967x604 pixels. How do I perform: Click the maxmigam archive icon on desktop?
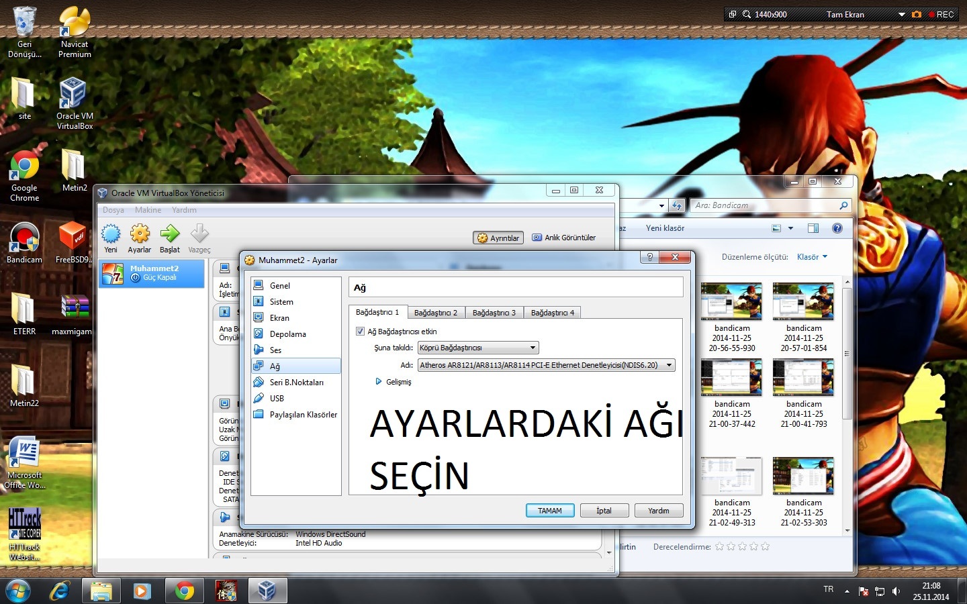click(73, 315)
